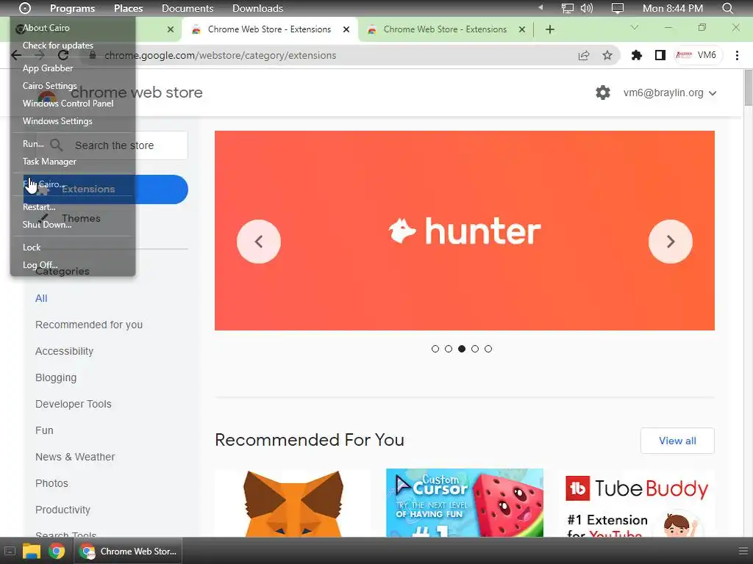This screenshot has width=753, height=564.
Task: Open the Documents menu
Action: tap(188, 8)
